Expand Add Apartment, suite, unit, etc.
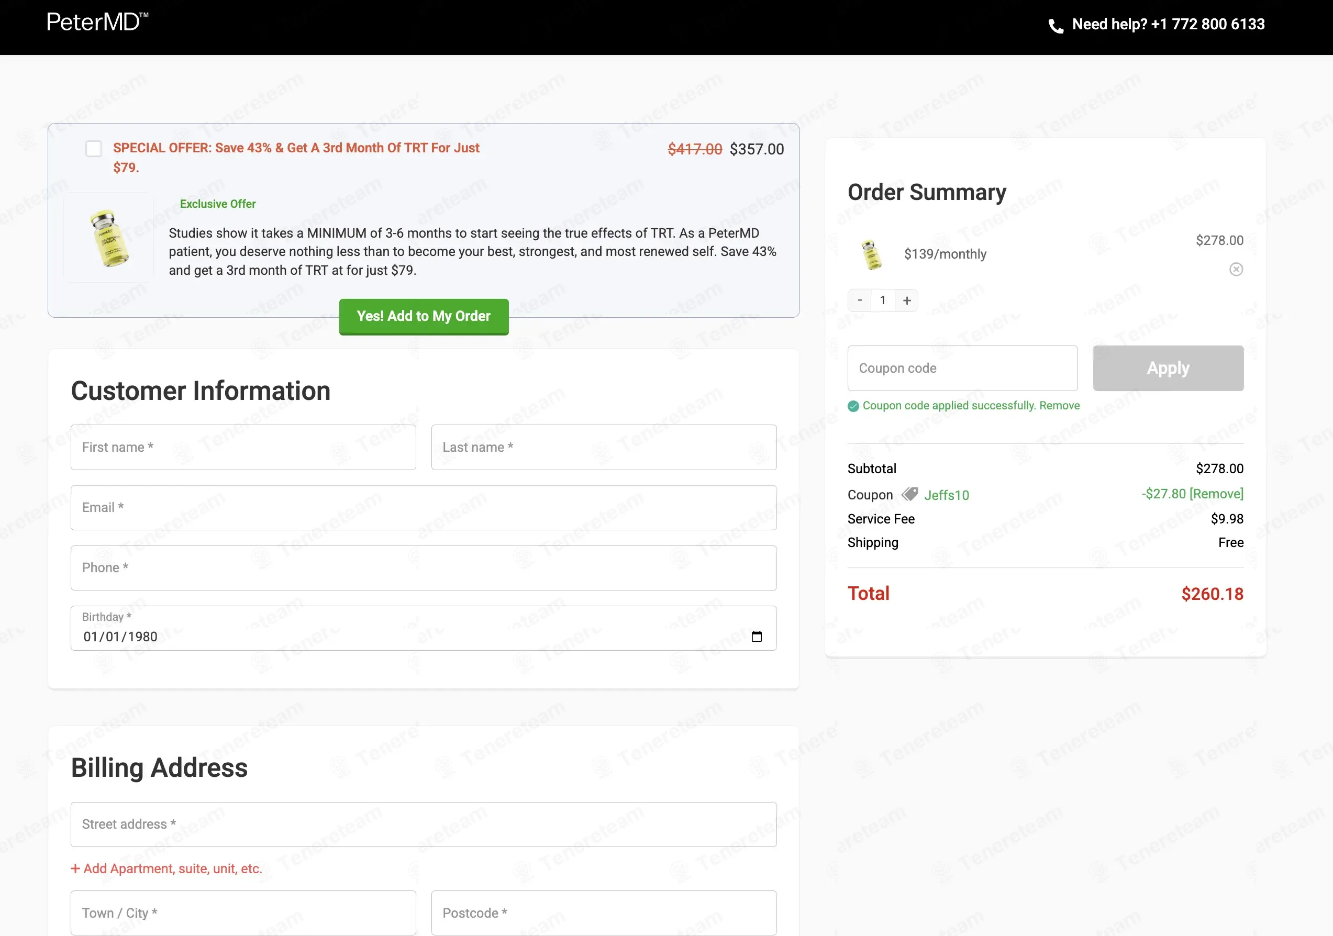This screenshot has height=936, width=1333. coord(166,868)
